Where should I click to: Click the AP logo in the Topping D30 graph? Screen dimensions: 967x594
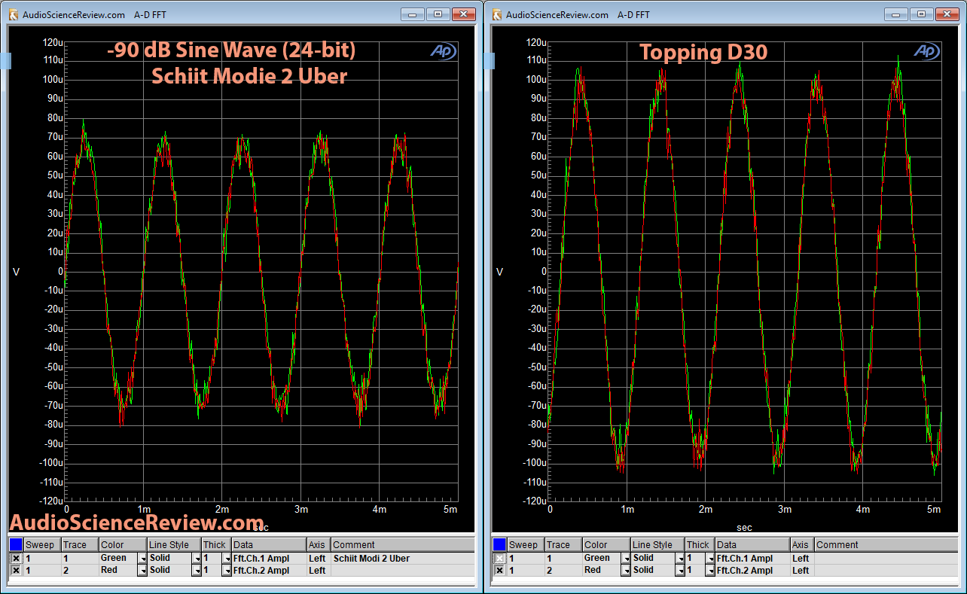coord(926,50)
